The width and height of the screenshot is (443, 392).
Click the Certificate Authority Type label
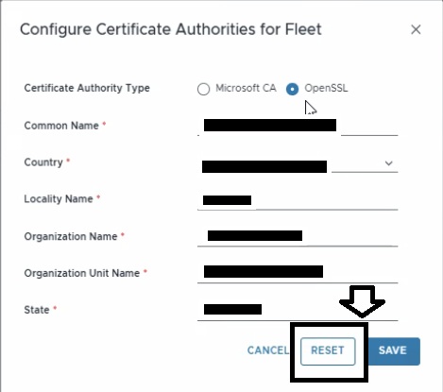[87, 88]
